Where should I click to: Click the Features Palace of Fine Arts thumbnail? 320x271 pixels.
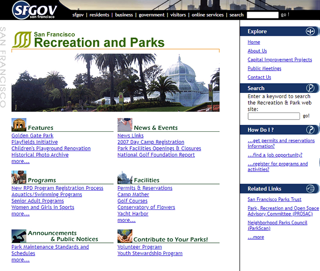pos(19,125)
